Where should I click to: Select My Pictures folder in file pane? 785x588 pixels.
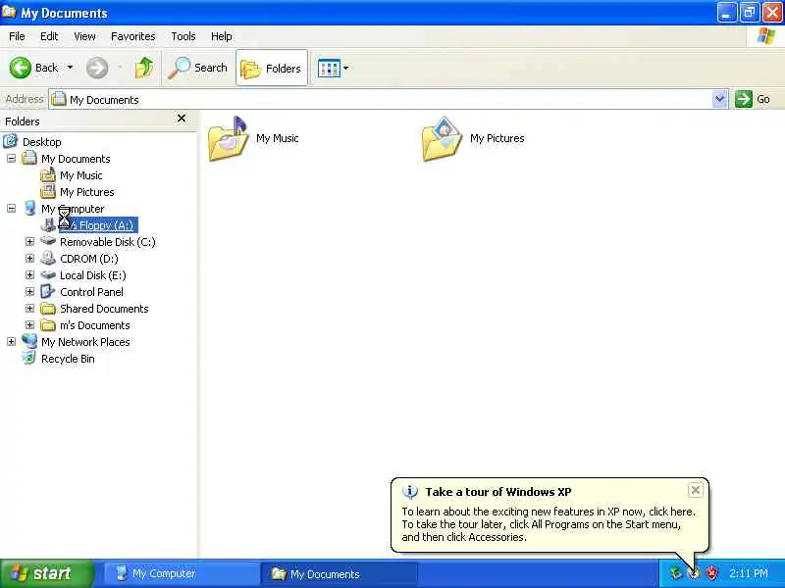tap(442, 139)
